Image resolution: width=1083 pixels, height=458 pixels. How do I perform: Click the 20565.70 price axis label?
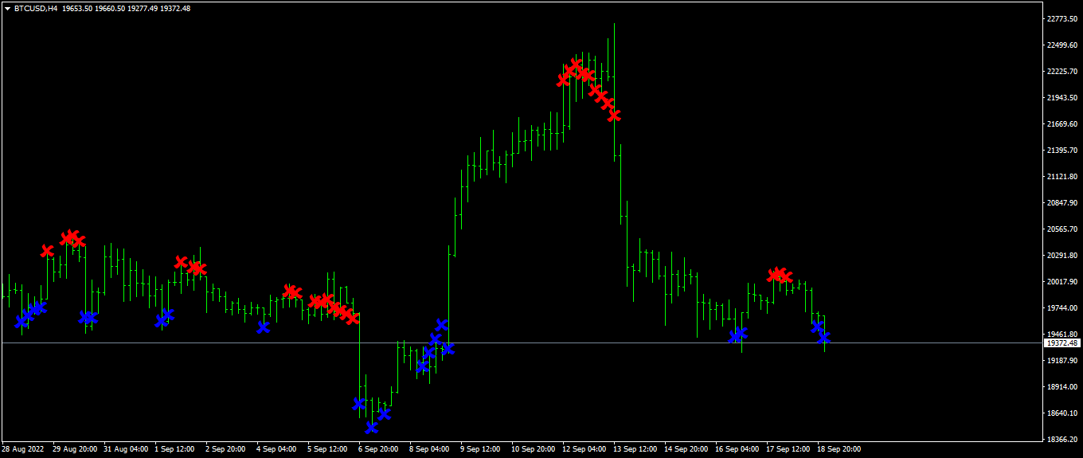pos(1064,229)
